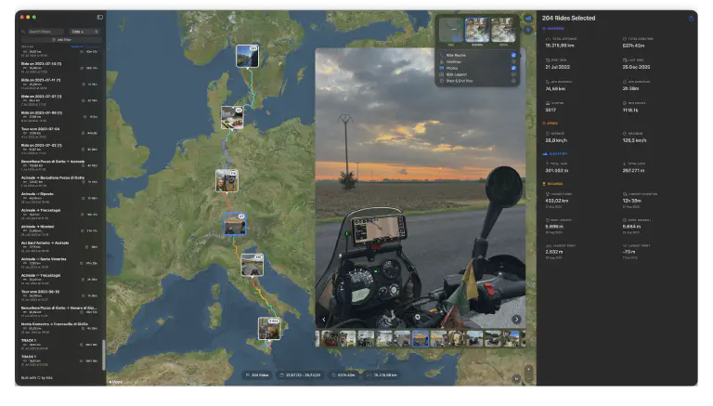Click the map zoom control
Image resolution: width=713 pixels, height=406 pixels.
click(x=529, y=373)
